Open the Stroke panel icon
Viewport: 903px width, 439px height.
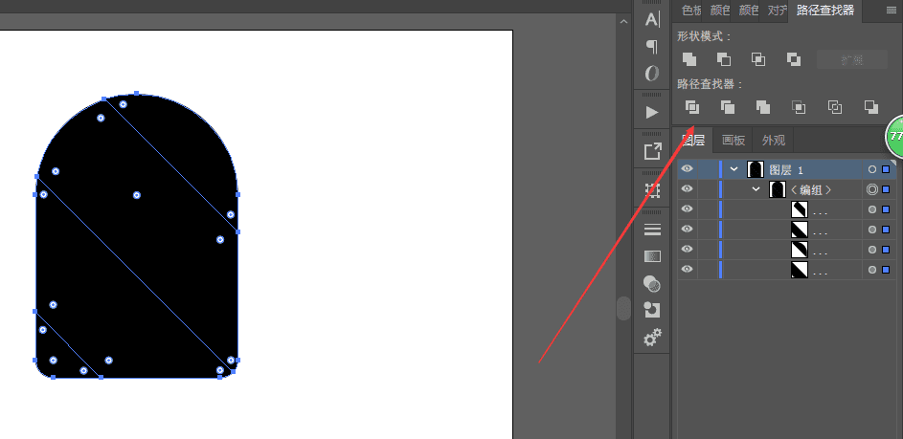652,230
